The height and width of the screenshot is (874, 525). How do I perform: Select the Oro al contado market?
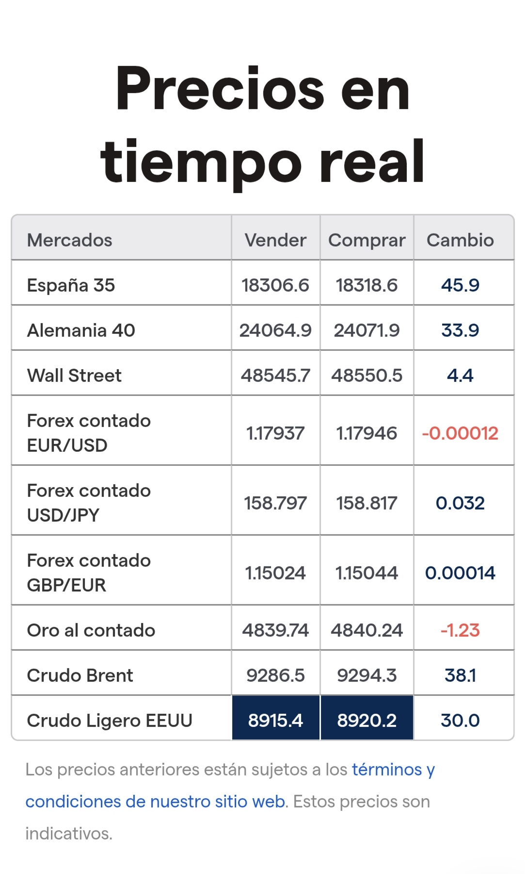tap(91, 630)
